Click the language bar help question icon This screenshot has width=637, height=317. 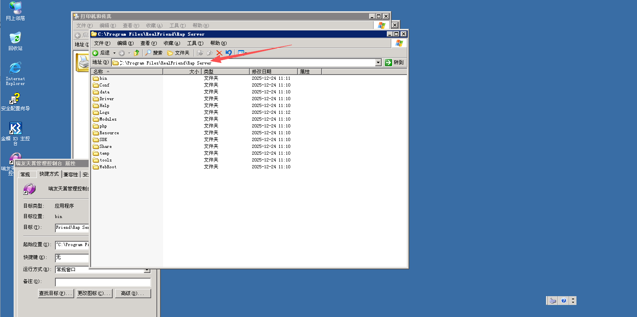click(564, 301)
